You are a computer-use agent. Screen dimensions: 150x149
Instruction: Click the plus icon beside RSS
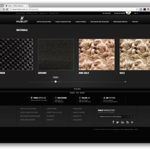pos(132,122)
